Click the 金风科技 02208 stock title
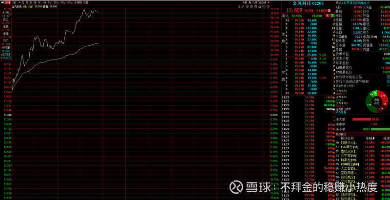 [x=308, y=3]
